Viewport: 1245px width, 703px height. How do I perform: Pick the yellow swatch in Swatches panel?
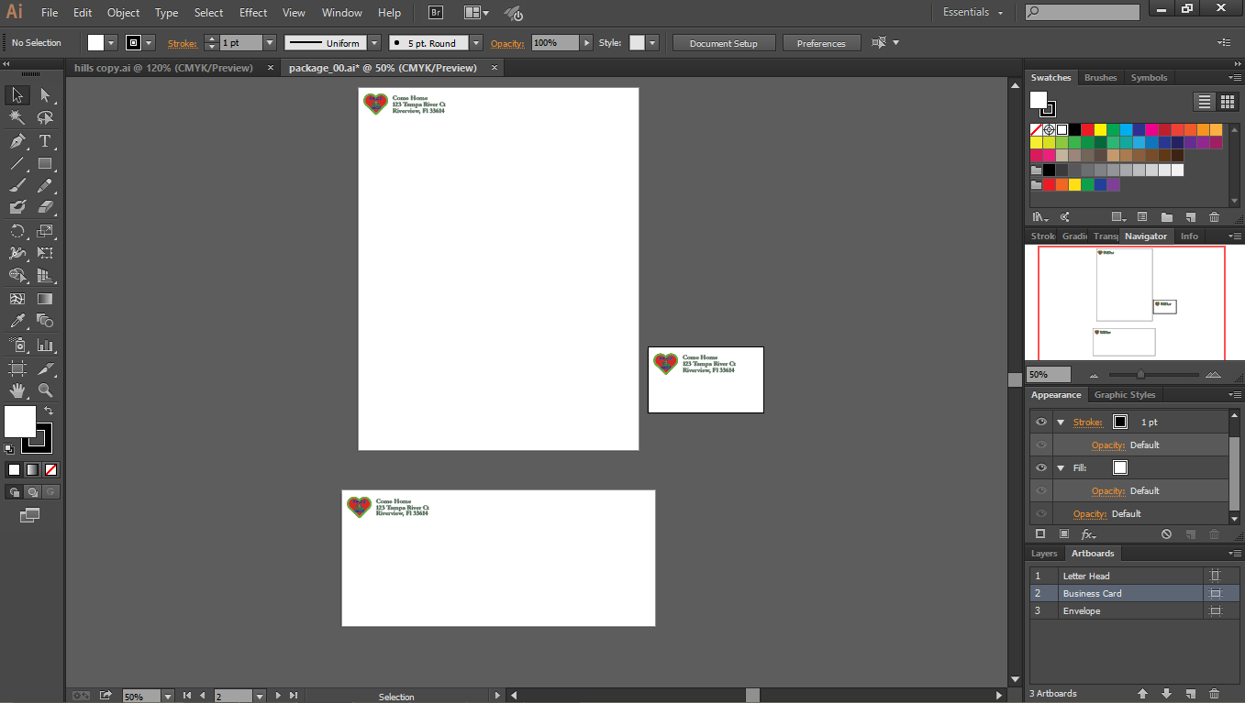click(1100, 130)
